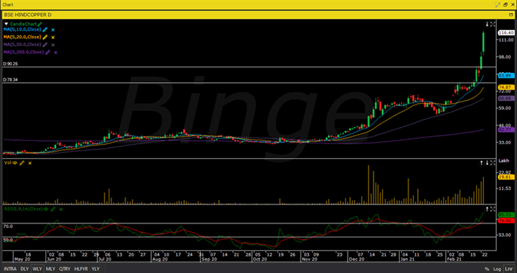
Task: Click the RSI(E,9,14,Close) legend label
Action: 23,209
